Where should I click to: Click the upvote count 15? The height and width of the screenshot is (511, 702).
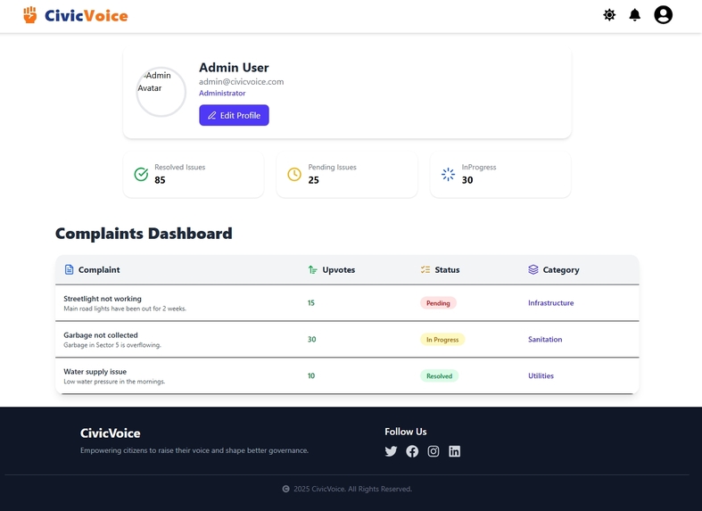(x=311, y=303)
